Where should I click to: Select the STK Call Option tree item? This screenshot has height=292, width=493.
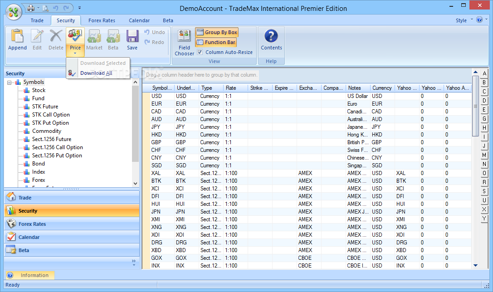(51, 115)
